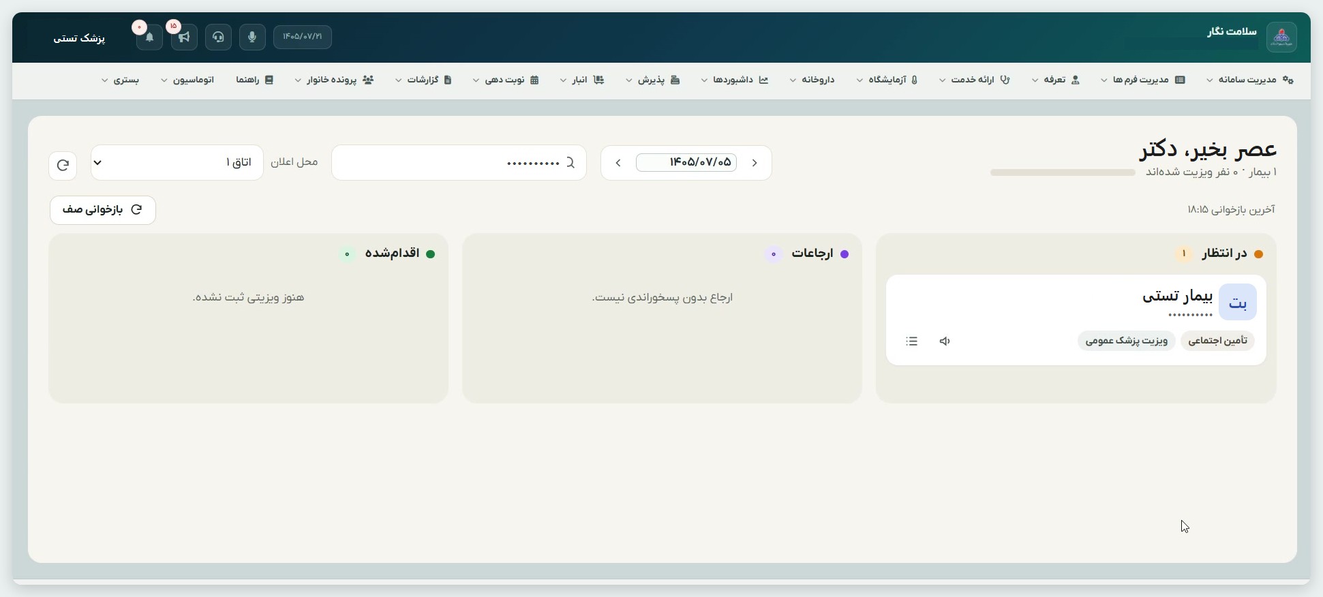Click the visited patients progress bar
1323x597 pixels.
click(x=1063, y=172)
